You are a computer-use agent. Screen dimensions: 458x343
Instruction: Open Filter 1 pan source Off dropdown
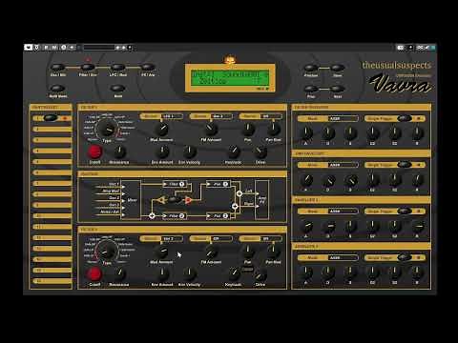coord(271,116)
